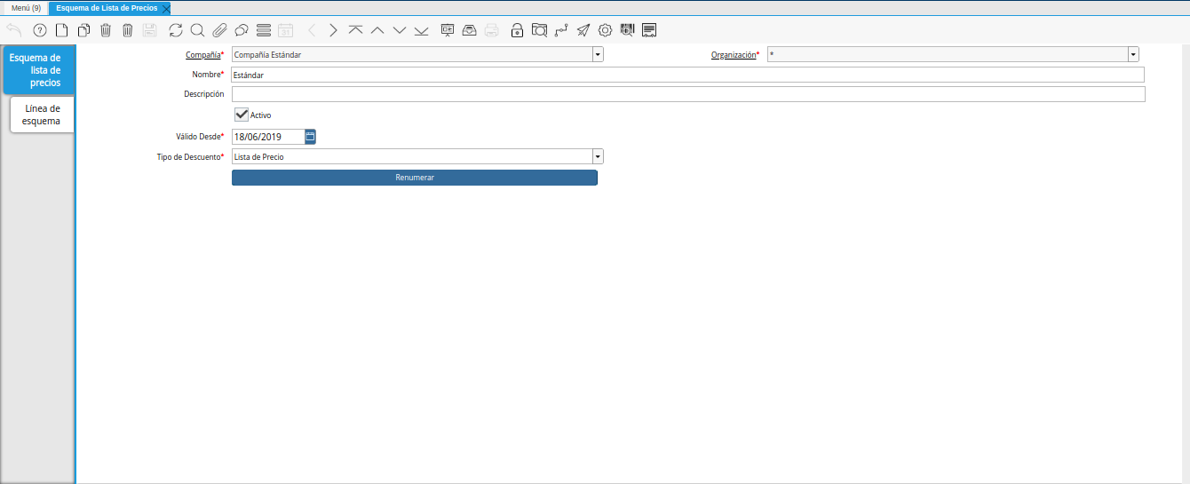Click into the Nombre field

pyautogui.click(x=687, y=75)
